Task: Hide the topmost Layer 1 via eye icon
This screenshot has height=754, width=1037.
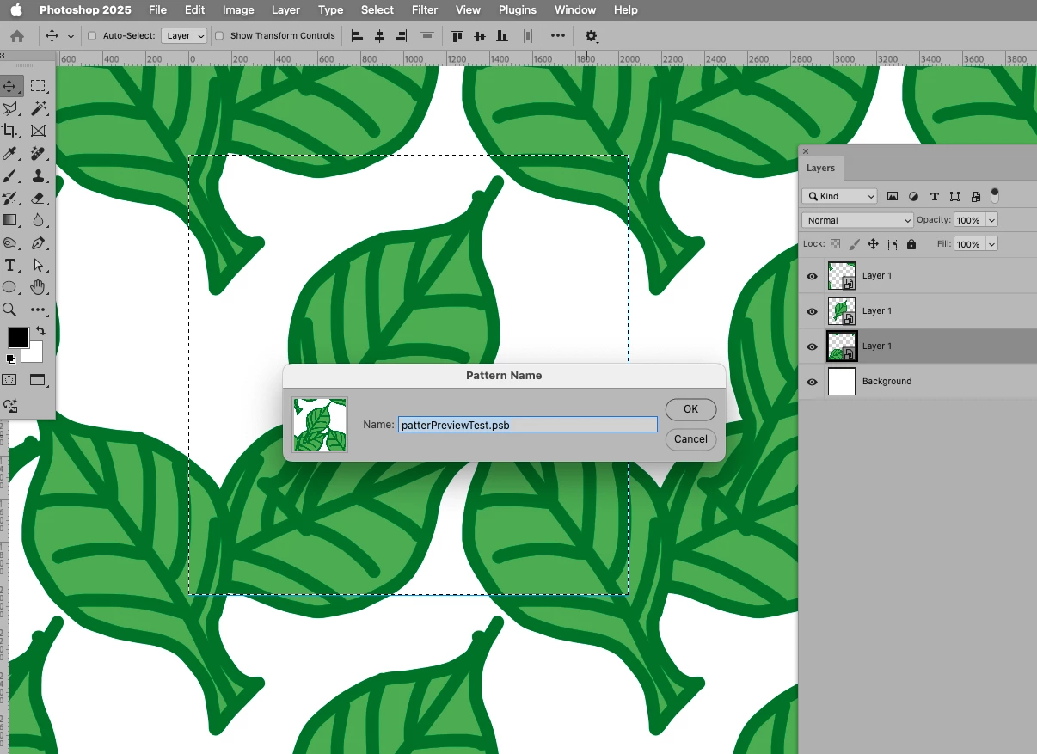Action: click(x=812, y=276)
